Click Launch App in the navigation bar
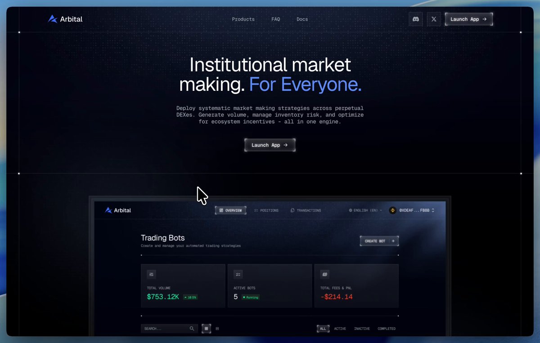The width and height of the screenshot is (540, 343). [469, 19]
